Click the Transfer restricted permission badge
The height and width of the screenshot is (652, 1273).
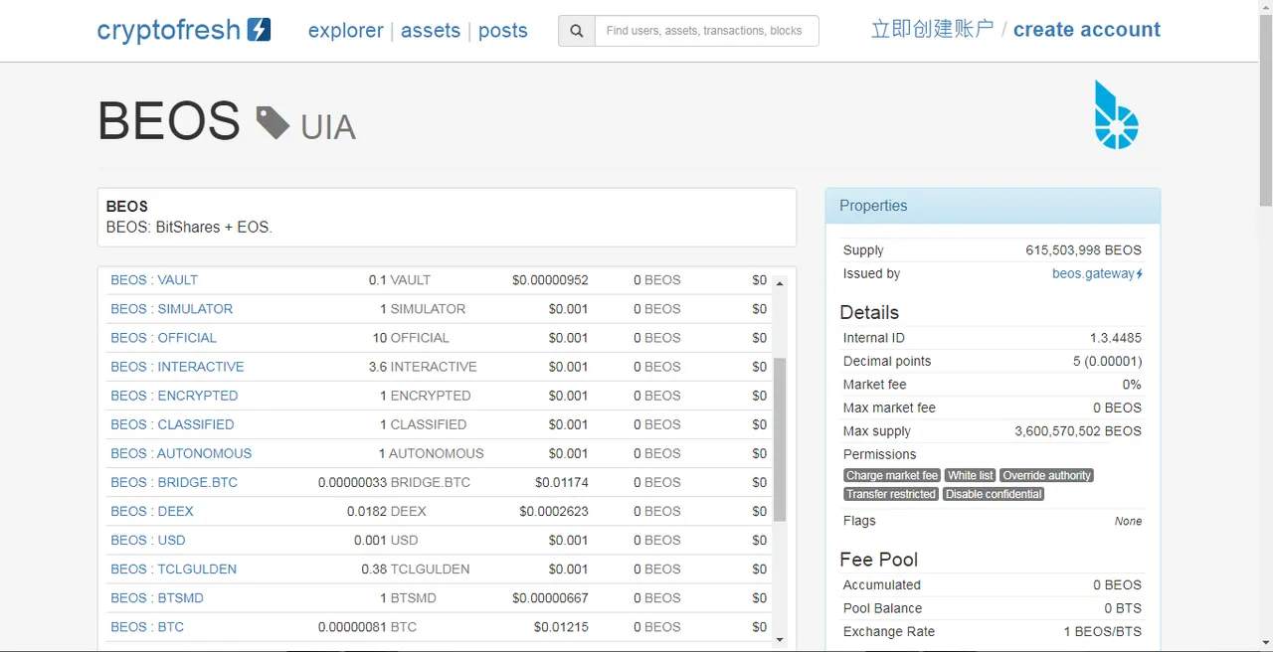tap(891, 494)
